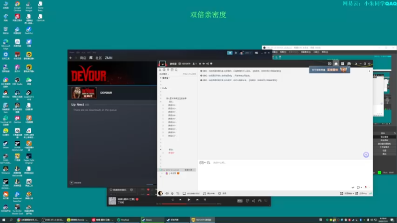The height and width of the screenshot is (223, 397).
Task: Open Logitech G HUB desktop shortcut
Action: (29, 95)
